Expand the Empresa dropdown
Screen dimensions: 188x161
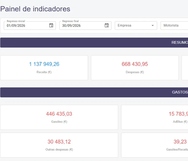tap(136, 25)
